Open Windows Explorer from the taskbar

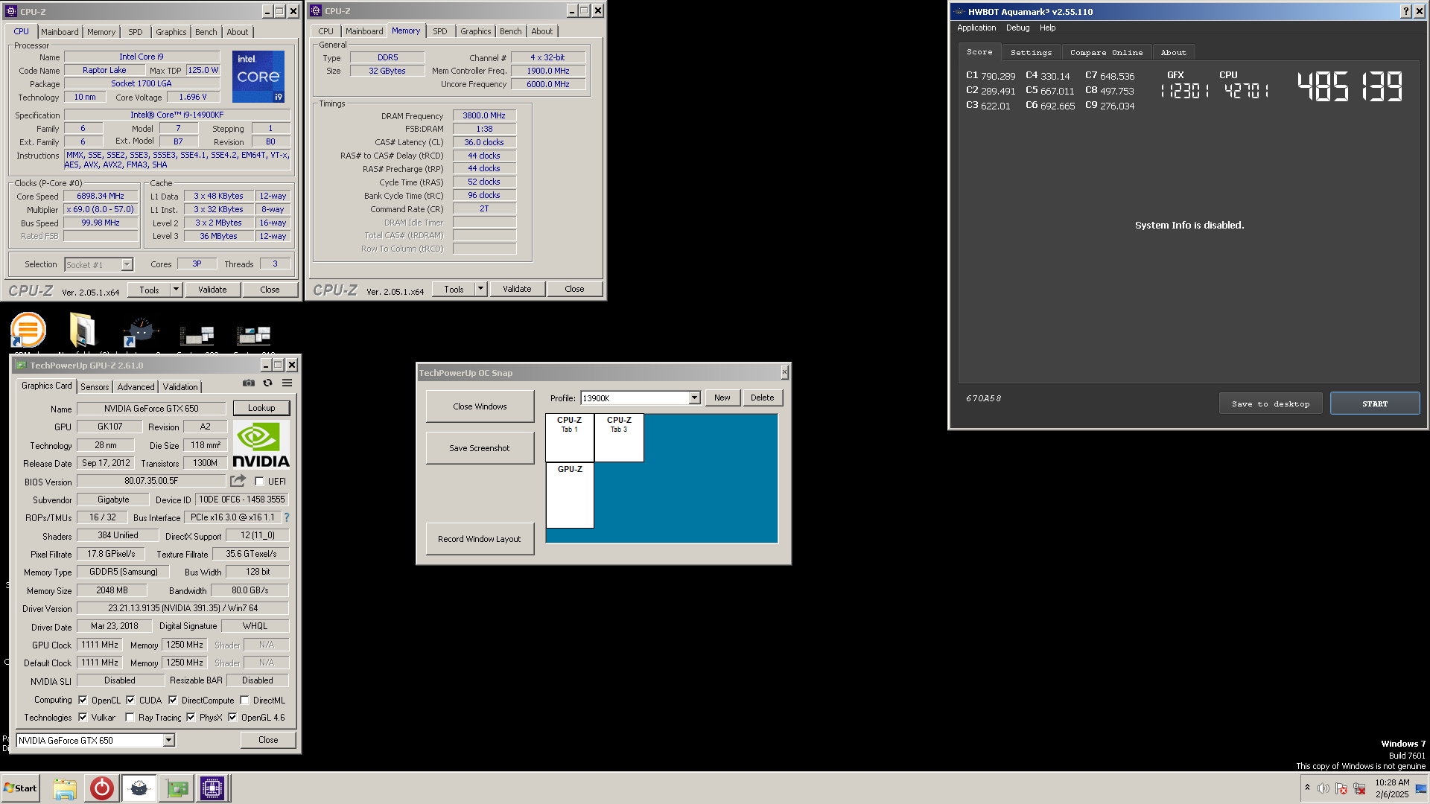tap(65, 788)
